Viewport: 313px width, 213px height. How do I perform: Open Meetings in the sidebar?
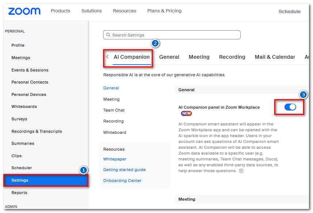click(21, 58)
